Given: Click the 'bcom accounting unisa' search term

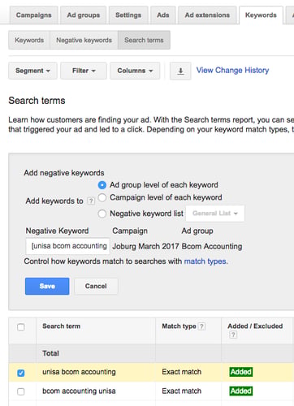Looking at the screenshot, I should coord(79,391).
